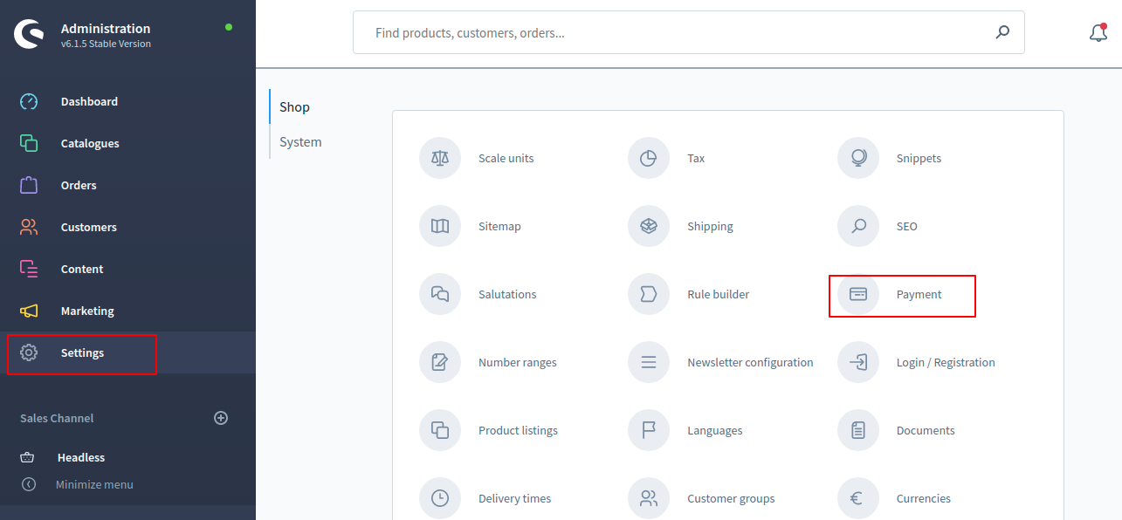Click the SEO magnifier icon
The height and width of the screenshot is (520, 1122).
(x=858, y=227)
